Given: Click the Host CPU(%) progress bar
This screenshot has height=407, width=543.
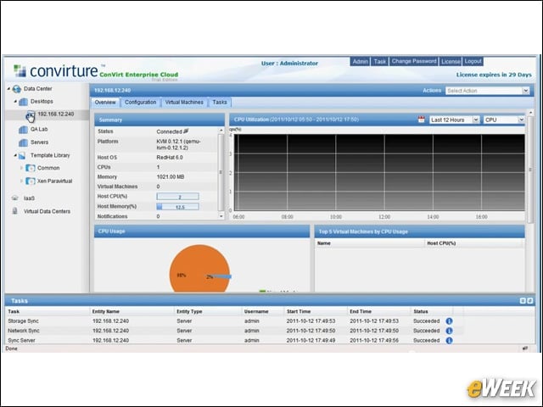Looking at the screenshot, I should [177, 197].
